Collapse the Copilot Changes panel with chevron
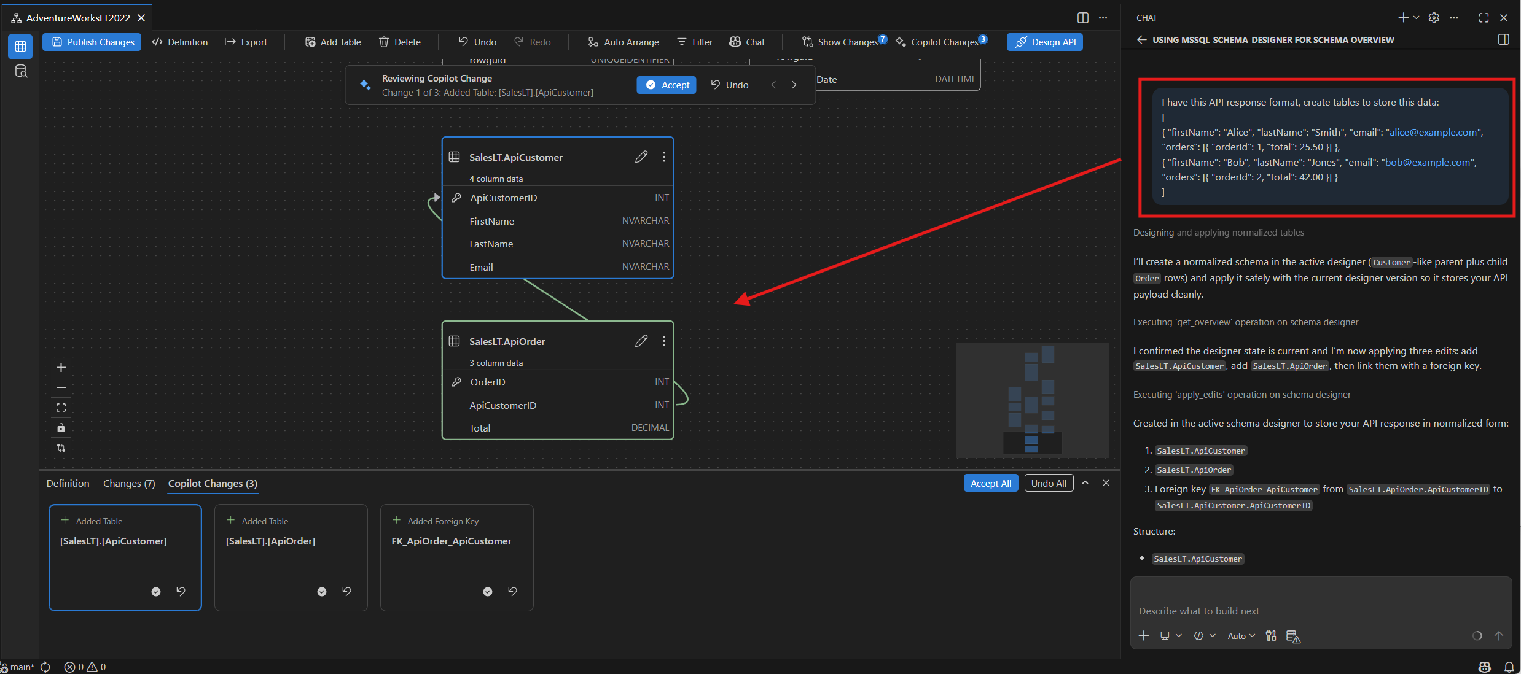The image size is (1521, 674). (x=1085, y=483)
